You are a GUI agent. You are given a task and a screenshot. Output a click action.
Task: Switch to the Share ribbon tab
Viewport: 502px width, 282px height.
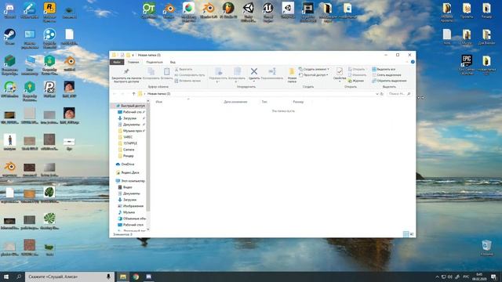[x=155, y=62]
